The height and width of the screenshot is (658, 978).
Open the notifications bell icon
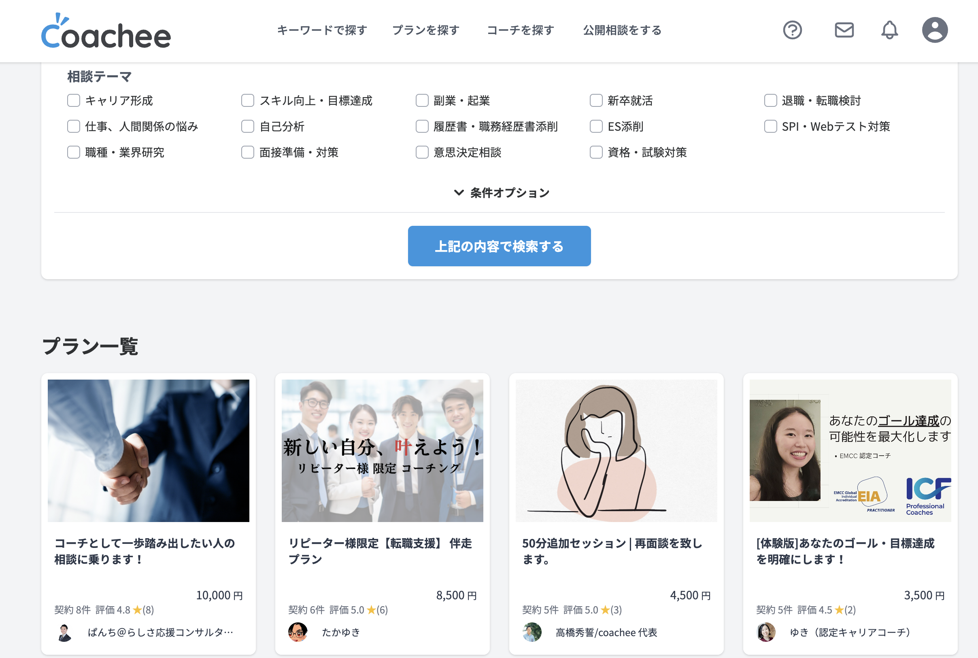(x=889, y=30)
